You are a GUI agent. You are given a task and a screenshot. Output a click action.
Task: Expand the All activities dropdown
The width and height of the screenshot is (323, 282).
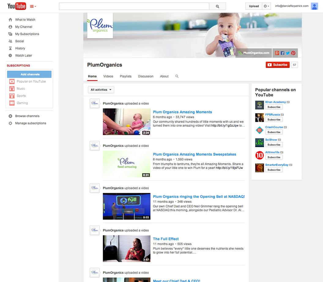pyautogui.click(x=101, y=90)
